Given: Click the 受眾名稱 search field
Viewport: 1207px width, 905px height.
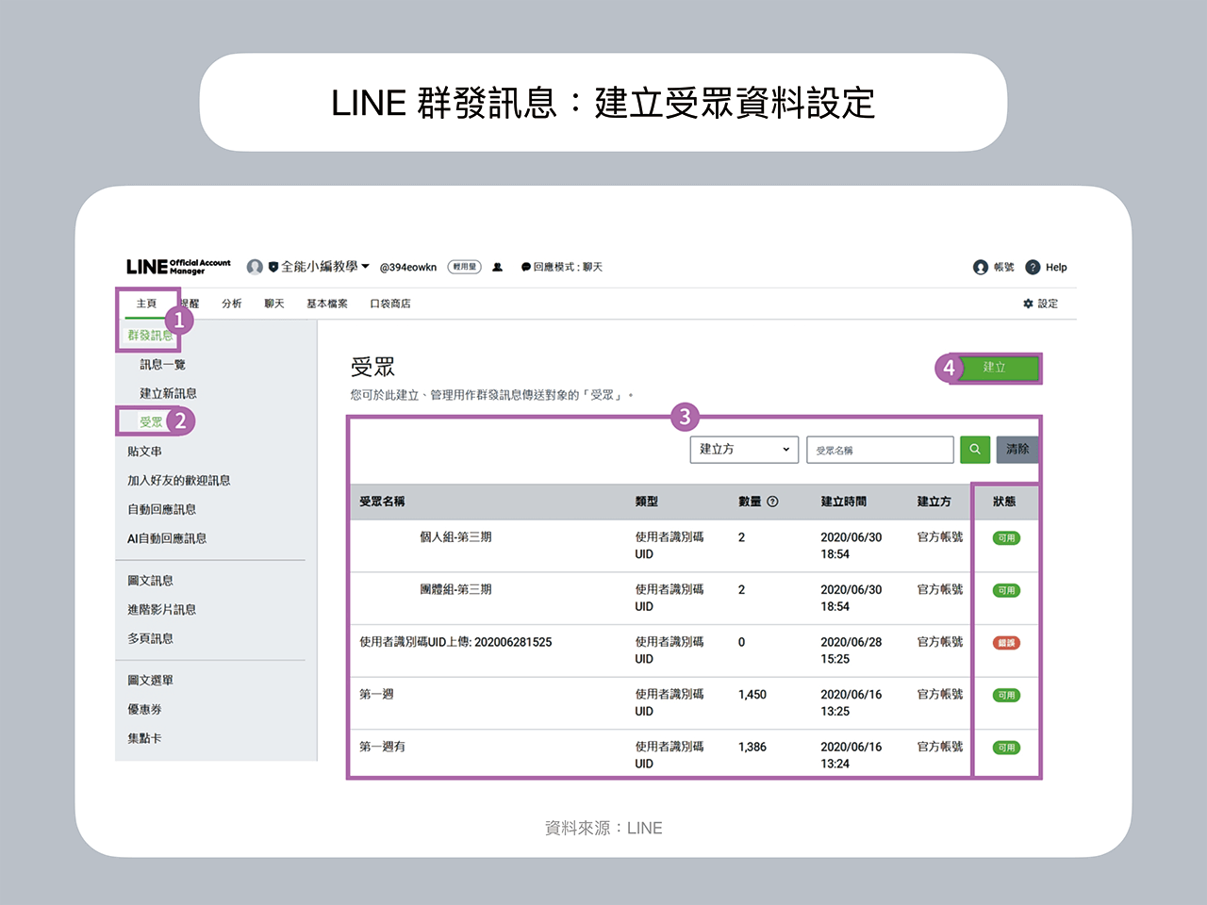Looking at the screenshot, I should 880,450.
